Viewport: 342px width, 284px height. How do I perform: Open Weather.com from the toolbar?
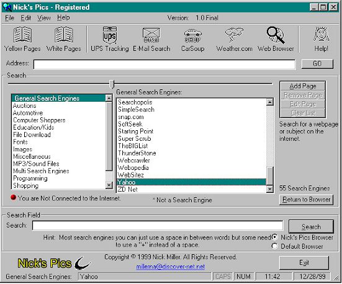234,39
